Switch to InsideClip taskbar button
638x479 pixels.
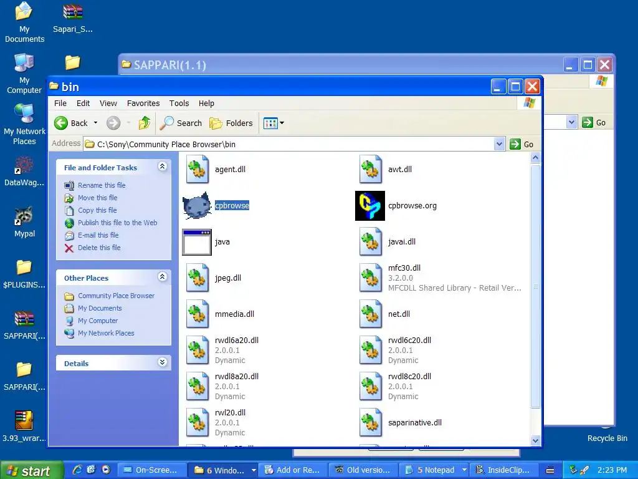505,470
